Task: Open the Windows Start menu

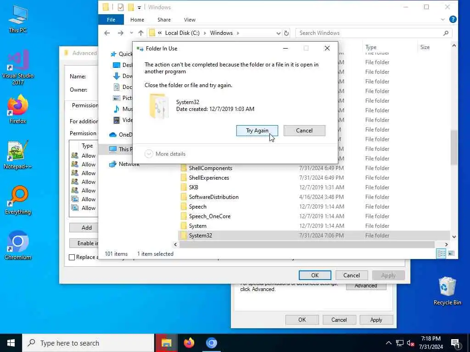Action: pos(11,343)
